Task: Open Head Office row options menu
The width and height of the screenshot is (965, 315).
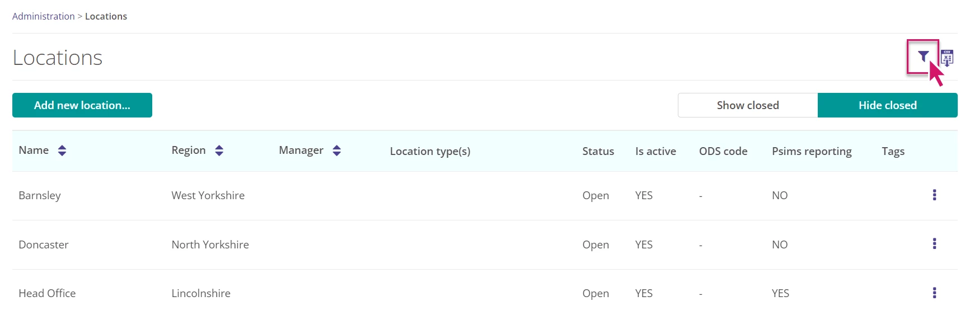Action: click(x=934, y=293)
